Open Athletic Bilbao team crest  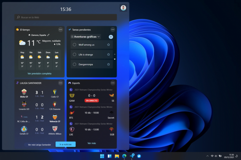pos(55,129)
